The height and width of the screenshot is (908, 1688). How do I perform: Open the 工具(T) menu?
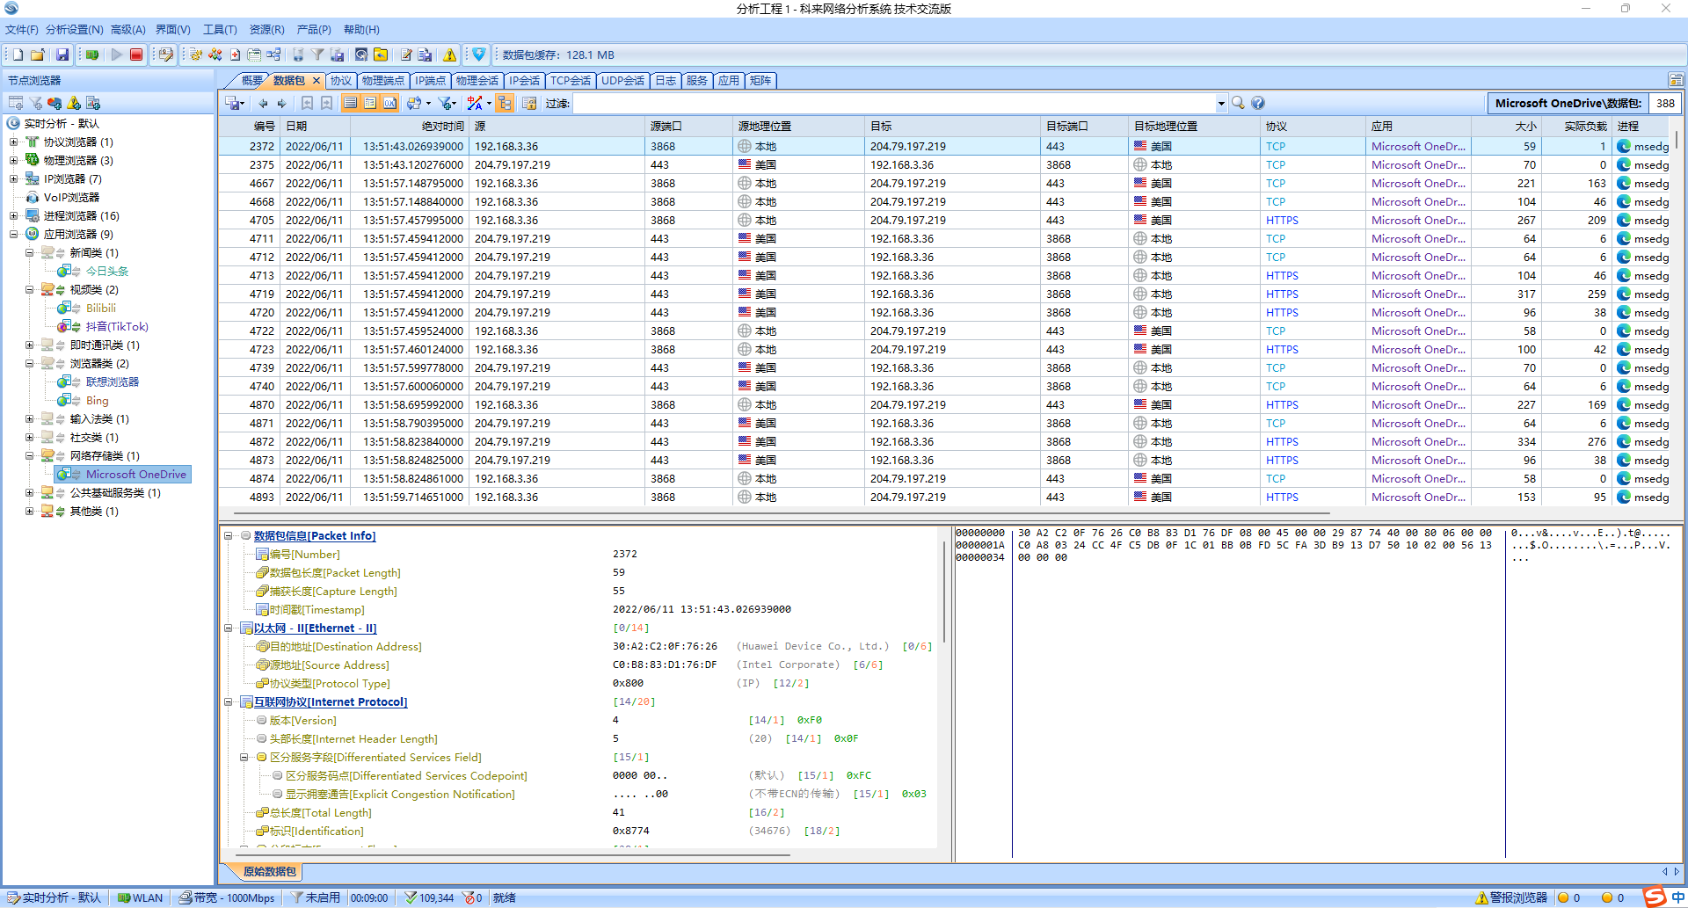220,29
